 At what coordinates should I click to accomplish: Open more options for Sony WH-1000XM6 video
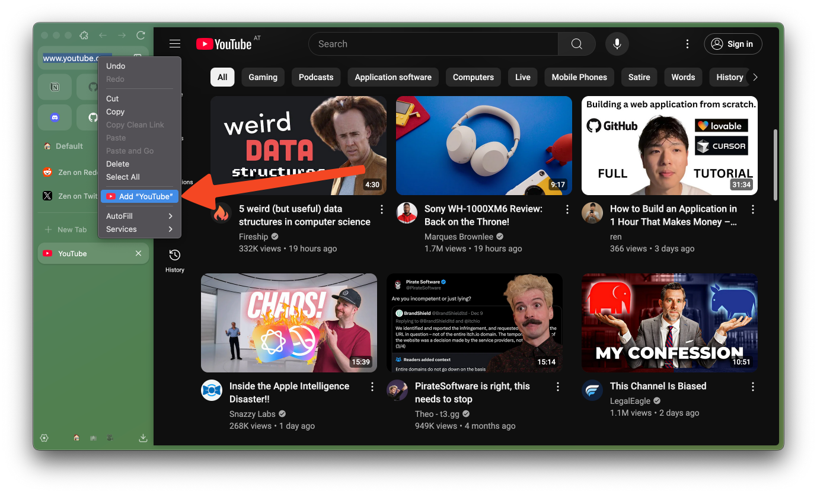(567, 209)
